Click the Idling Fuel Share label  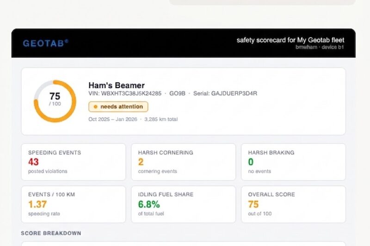(x=166, y=194)
